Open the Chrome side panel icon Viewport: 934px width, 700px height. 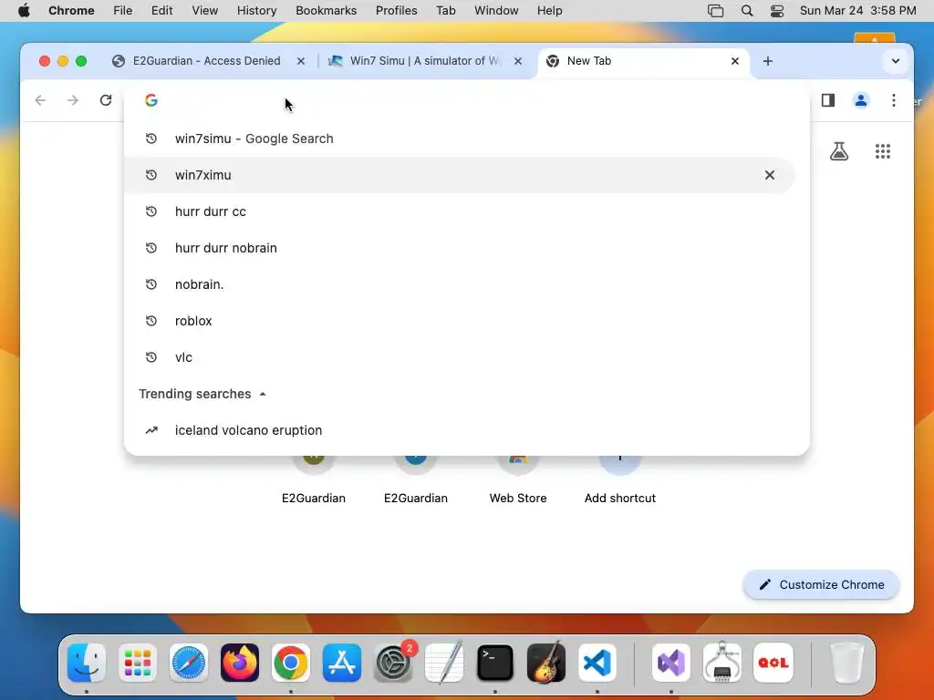(828, 100)
